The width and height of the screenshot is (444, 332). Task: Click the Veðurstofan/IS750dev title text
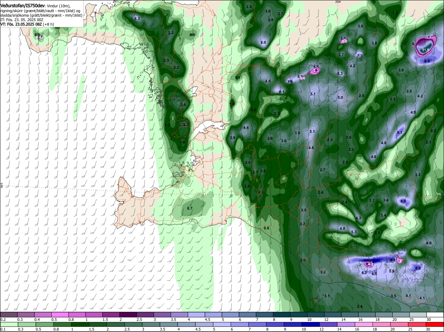[23, 6]
